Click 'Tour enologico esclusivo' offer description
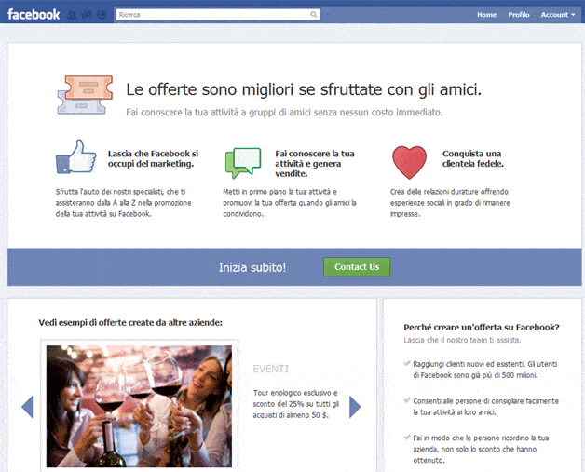This screenshot has height=472, width=585. click(x=296, y=404)
